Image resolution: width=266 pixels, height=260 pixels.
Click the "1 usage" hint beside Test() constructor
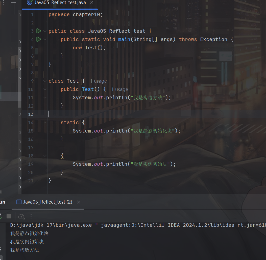[119, 89]
